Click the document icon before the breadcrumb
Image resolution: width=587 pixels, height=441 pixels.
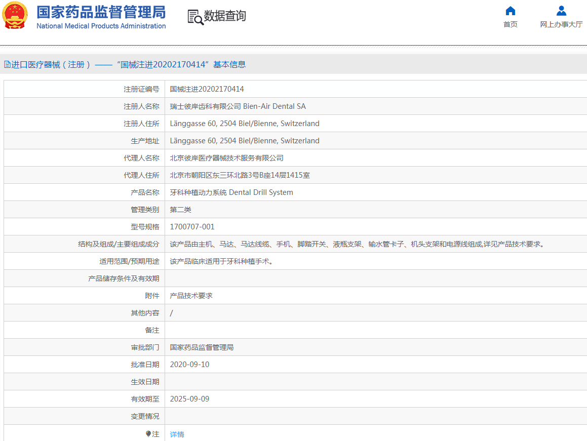7,65
